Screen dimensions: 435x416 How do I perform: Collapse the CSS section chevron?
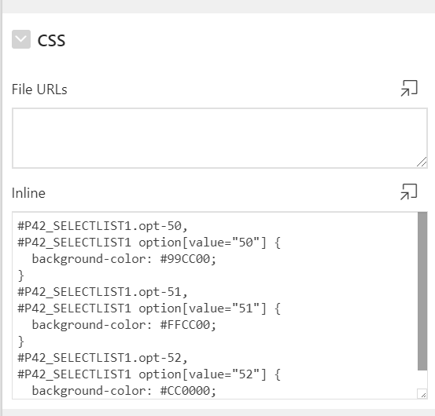21,39
